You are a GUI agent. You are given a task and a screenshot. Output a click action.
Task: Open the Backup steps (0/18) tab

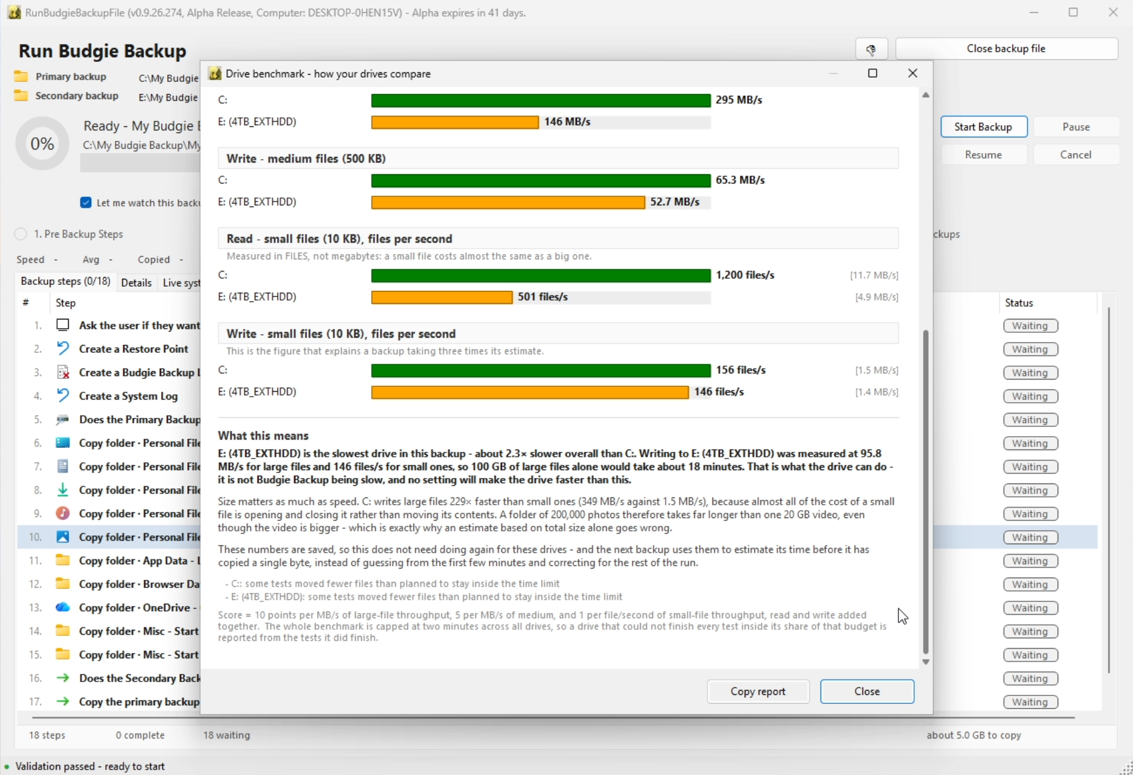coord(66,282)
